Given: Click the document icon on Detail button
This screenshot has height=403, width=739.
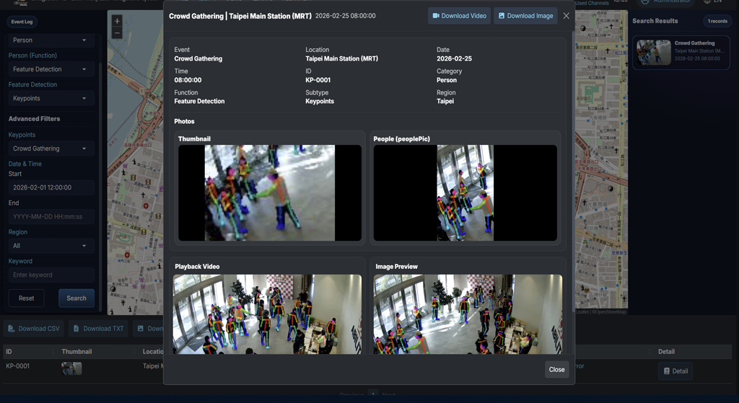Looking at the screenshot, I should point(666,371).
